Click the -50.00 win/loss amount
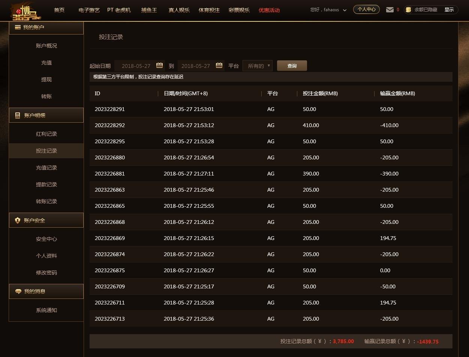The width and height of the screenshot is (469, 357). click(x=388, y=286)
